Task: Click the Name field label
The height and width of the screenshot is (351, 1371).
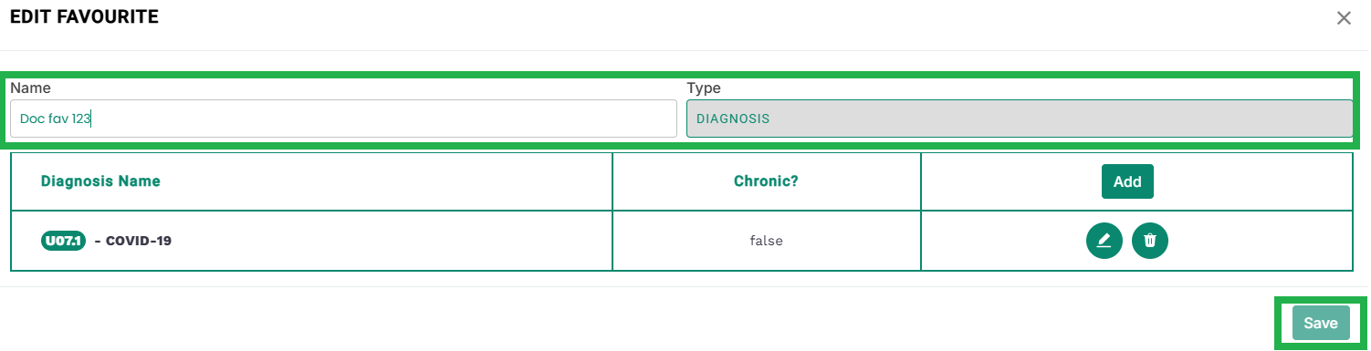Action: 30,88
